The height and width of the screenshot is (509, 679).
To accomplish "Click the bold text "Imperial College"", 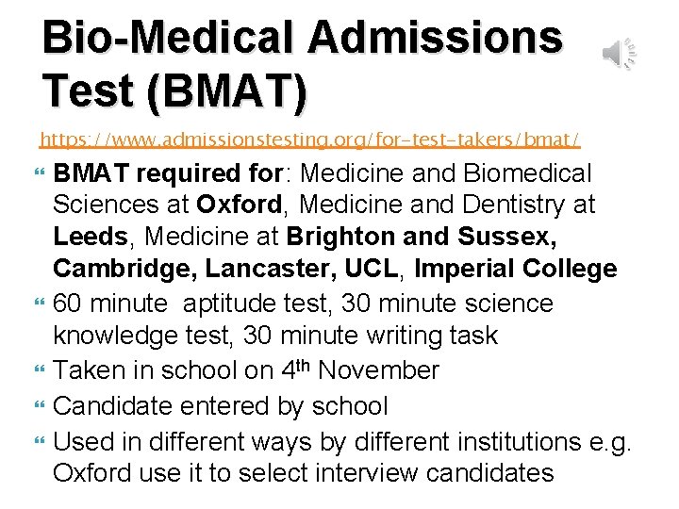I will [516, 271].
